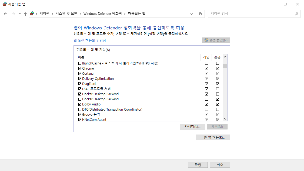304x171 pixels.
Task: Maximize the 허용되는 앱 window
Action: click(x=285, y=4)
